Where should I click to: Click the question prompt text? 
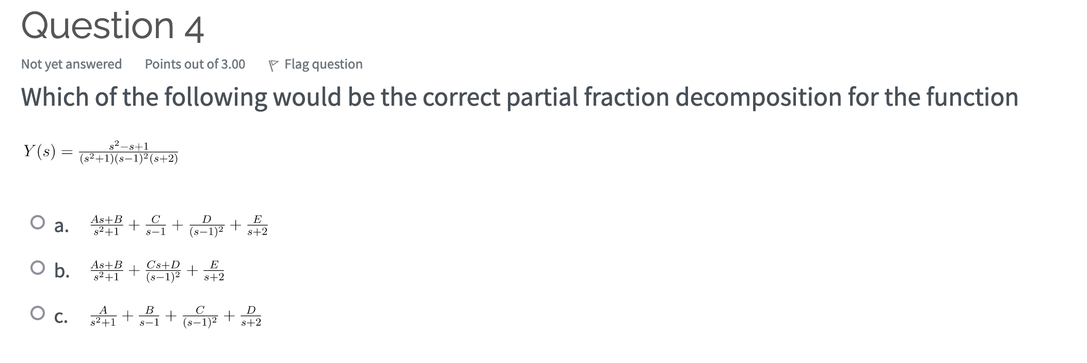click(516, 96)
